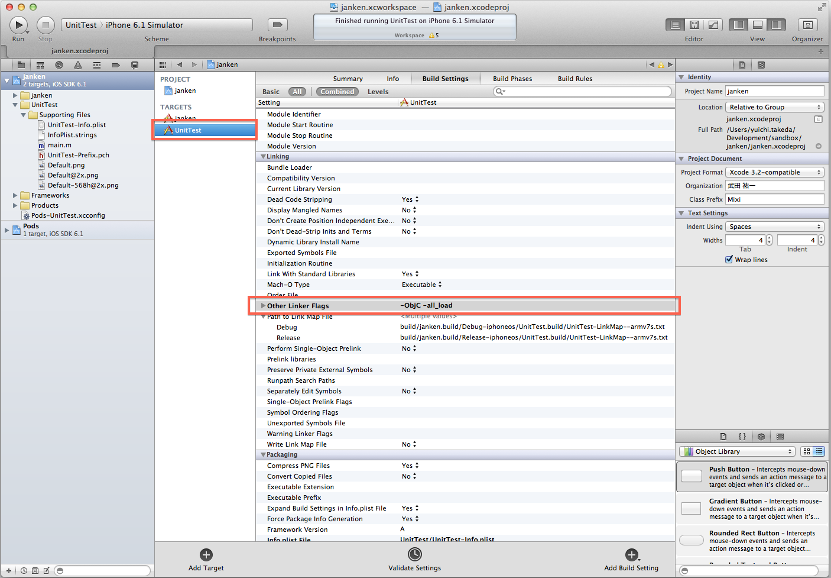
Task: Switch to Version editor
Action: (x=713, y=25)
